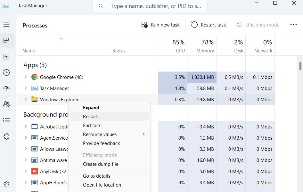Click Antimalware's 16.0 MB memory value

[205, 160]
